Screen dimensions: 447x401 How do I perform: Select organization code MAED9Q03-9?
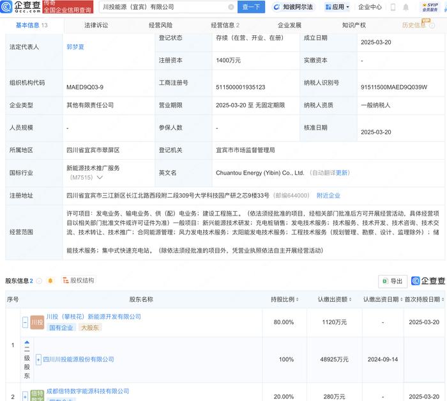[85, 87]
